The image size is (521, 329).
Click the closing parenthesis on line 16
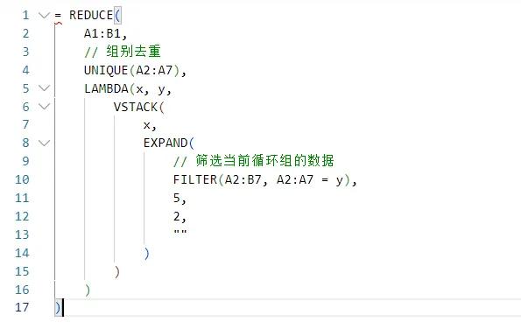[x=88, y=290]
